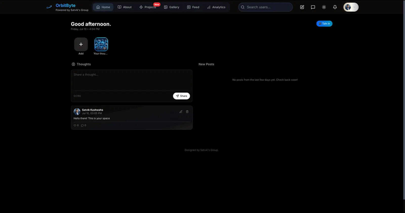Open the messages chat icon
405x213 pixels.
coord(313,7)
